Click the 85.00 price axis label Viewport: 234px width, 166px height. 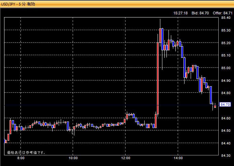[x=225, y=68]
